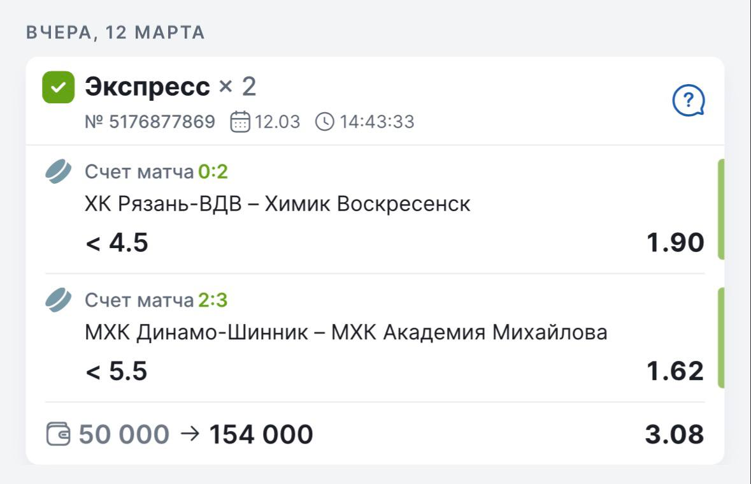Click the ВЧЕРА, 12 МАРТА date header
Image resolution: width=751 pixels, height=484 pixels.
(115, 33)
